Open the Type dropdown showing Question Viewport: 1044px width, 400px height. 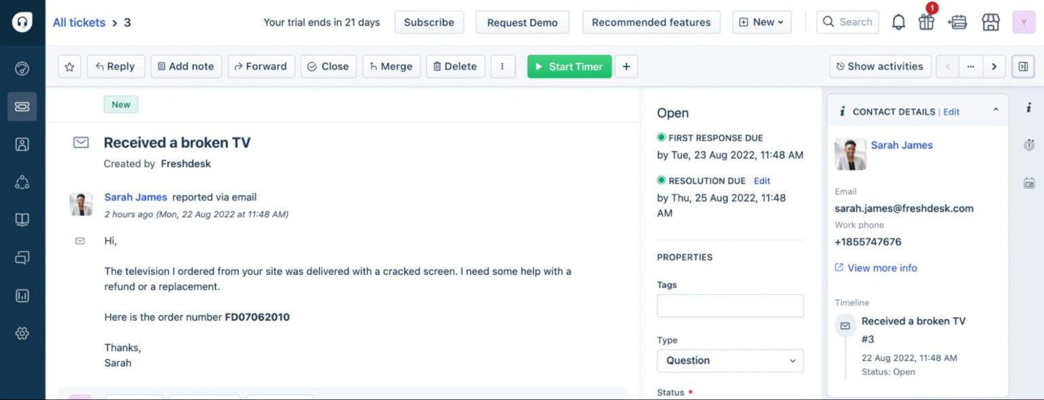730,361
